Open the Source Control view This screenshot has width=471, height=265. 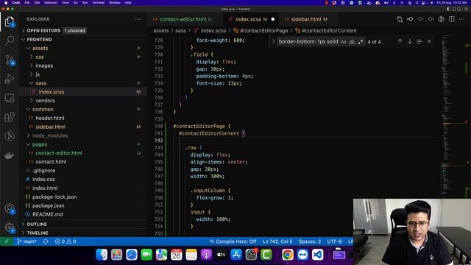pyautogui.click(x=10, y=60)
